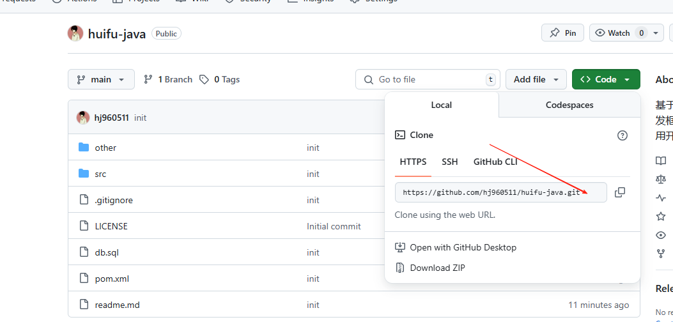
Task: Click the file icon for LICENSE
Action: click(x=84, y=226)
